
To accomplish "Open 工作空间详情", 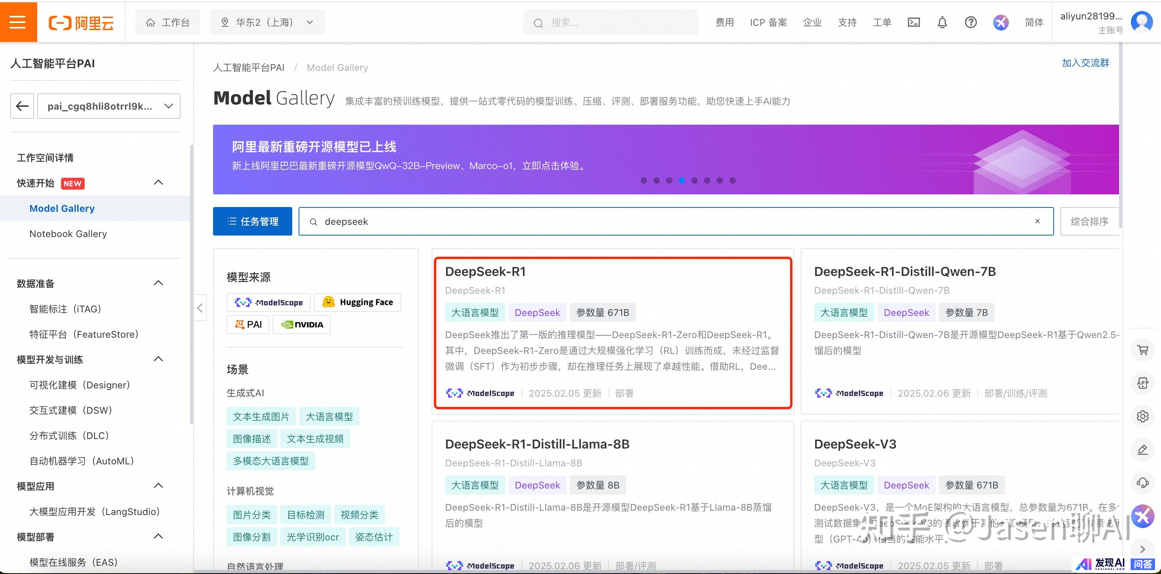I will (x=45, y=158).
